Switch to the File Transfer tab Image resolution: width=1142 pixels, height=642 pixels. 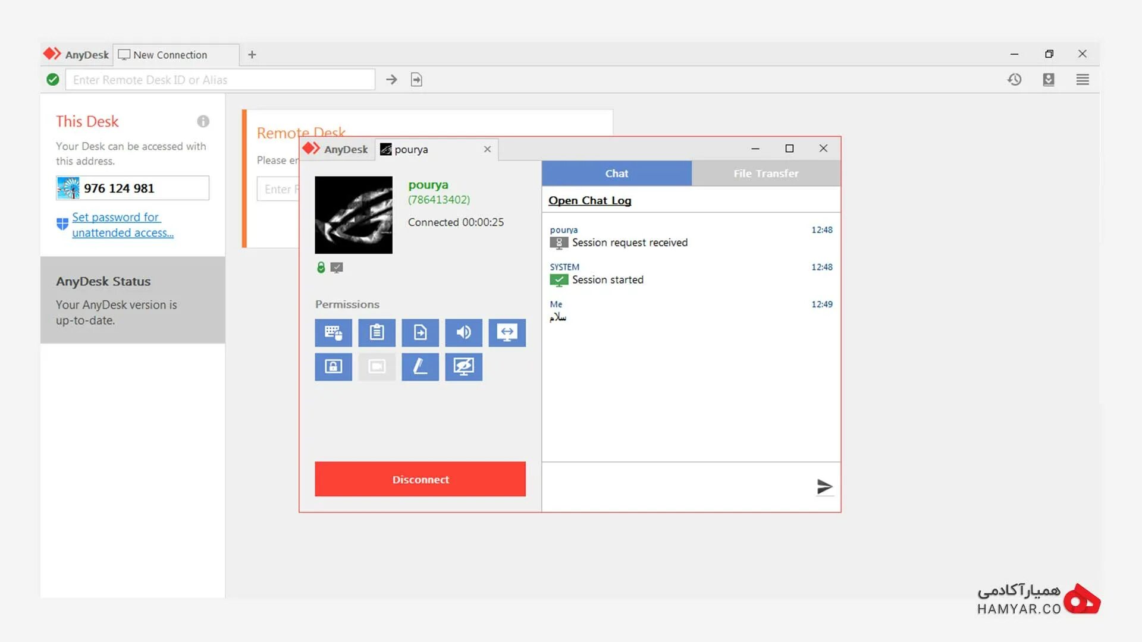[x=765, y=172]
